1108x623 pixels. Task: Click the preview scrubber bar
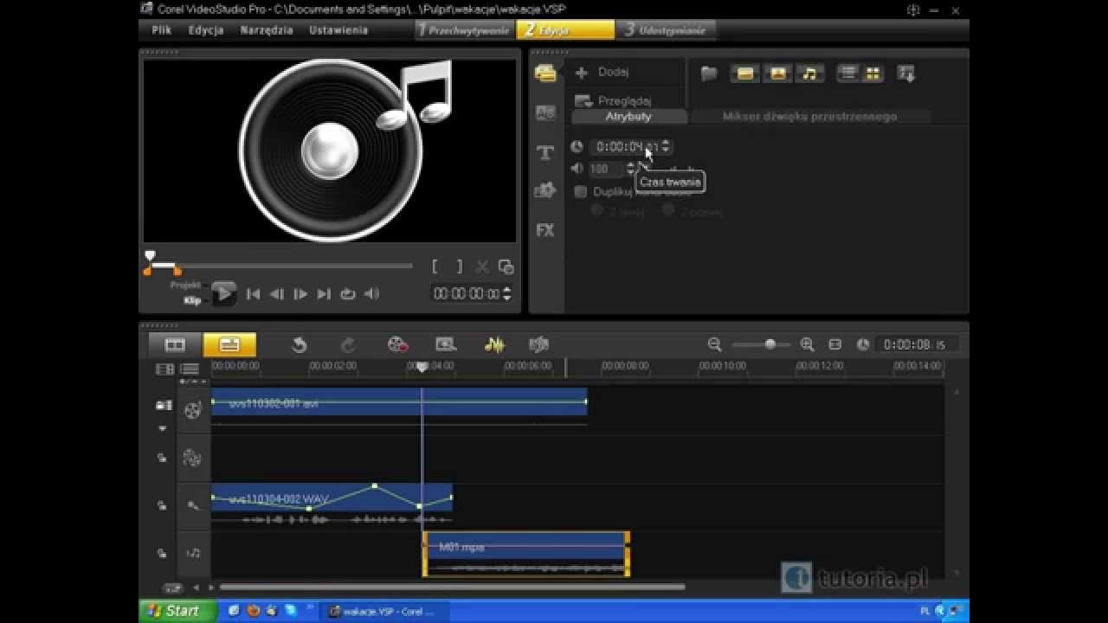[279, 266]
